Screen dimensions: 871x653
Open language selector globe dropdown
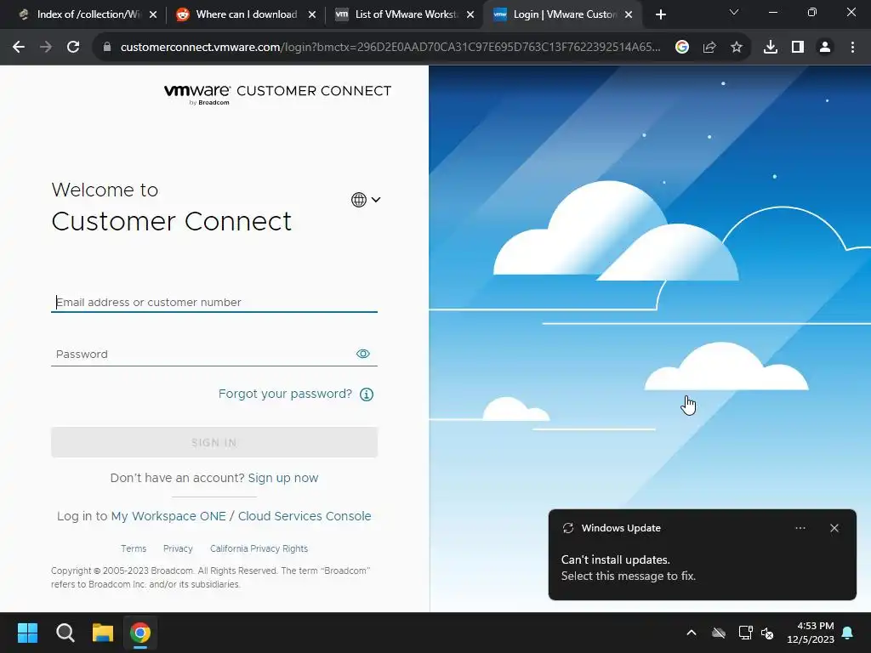[366, 199]
